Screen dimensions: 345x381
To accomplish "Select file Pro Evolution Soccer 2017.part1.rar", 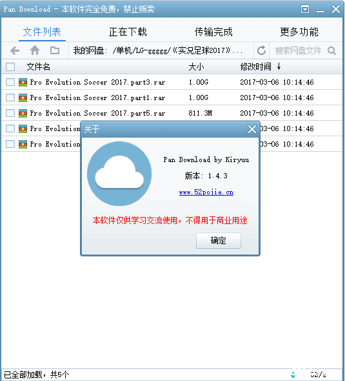I will [x=97, y=98].
